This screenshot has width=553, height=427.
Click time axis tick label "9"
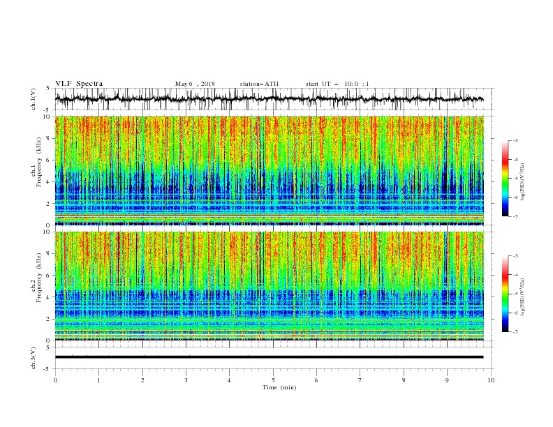447,380
